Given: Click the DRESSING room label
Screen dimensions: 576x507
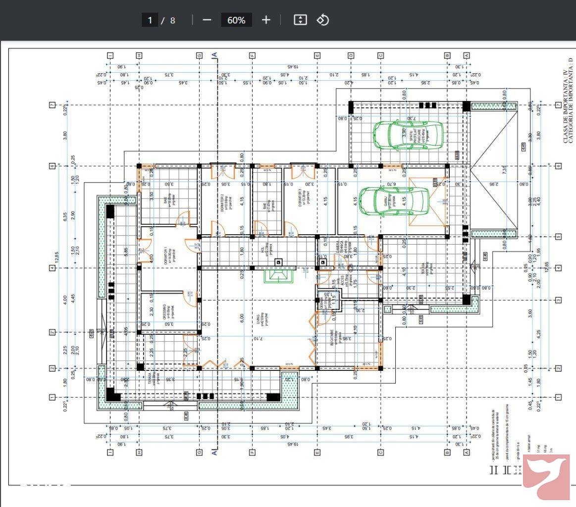Looking at the screenshot, I should [x=164, y=312].
